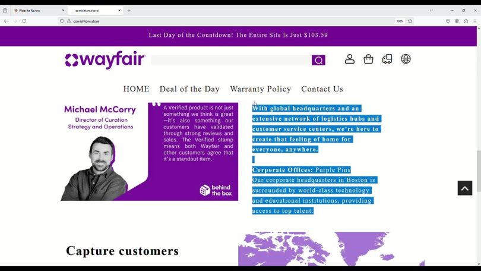Close the Website Review tab
Image resolution: width=481 pixels, height=271 pixels.
[63, 11]
